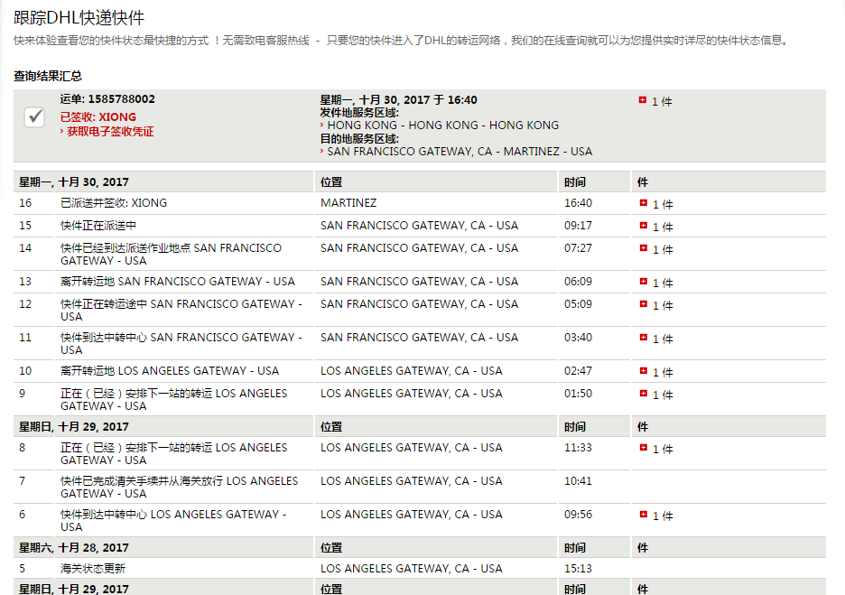The image size is (845, 595).
Task: Click the time value "10:41"
Action: point(578,480)
